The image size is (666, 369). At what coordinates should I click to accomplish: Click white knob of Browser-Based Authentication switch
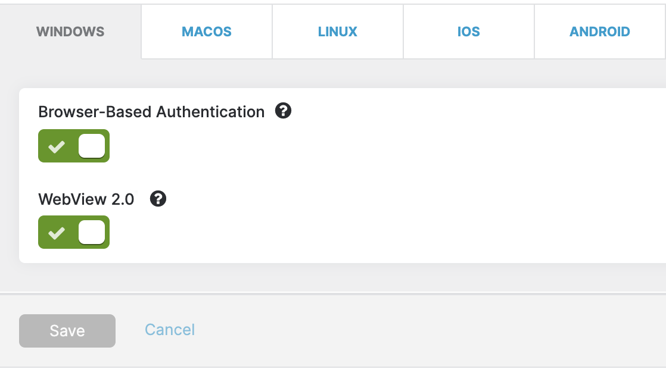point(92,146)
